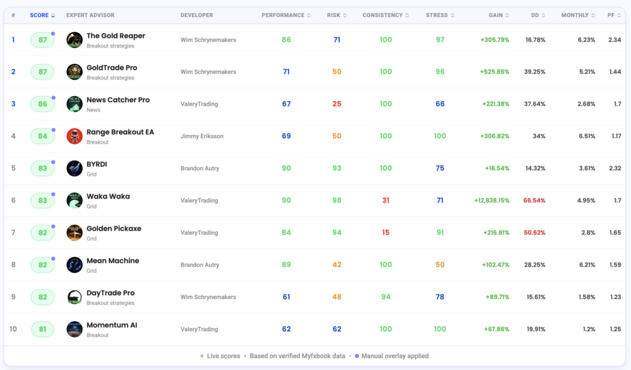Click the overlay dot on Range Breakout EA score
This screenshot has width=631, height=370.
point(53,130)
